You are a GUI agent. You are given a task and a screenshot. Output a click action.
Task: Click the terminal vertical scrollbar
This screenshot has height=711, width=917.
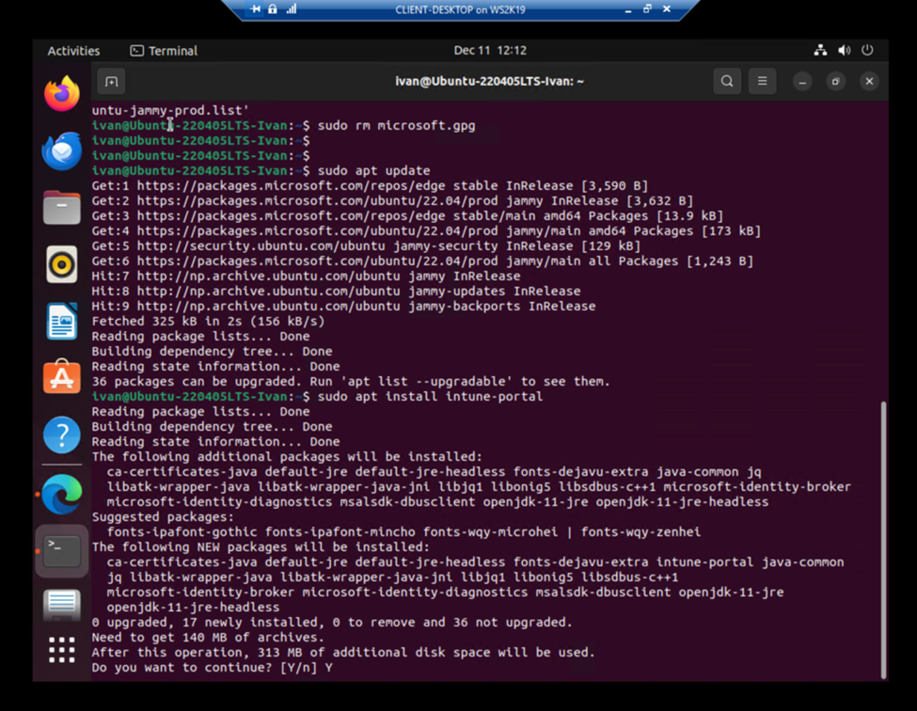pyautogui.click(x=883, y=540)
